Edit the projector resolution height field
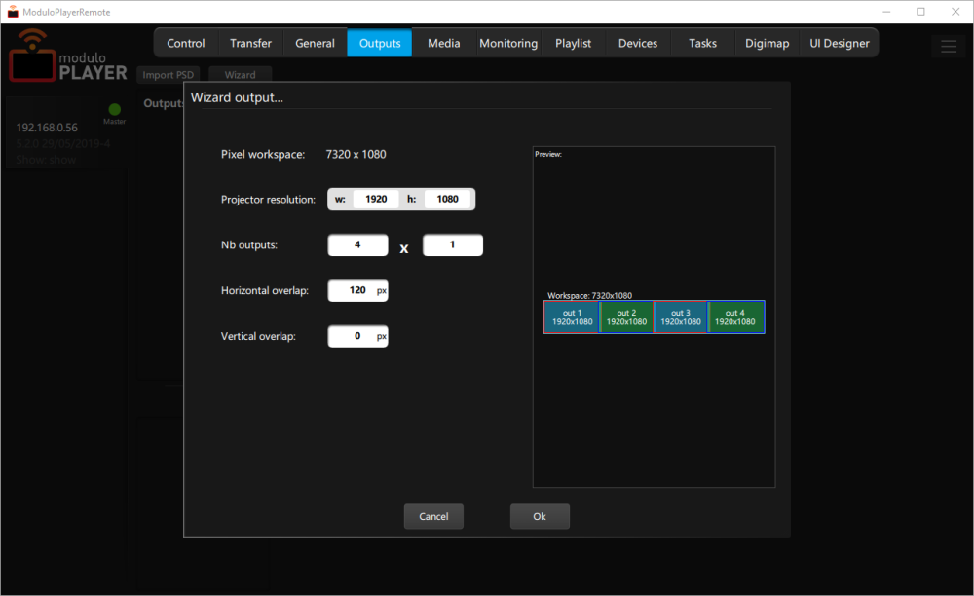The image size is (974, 596). pyautogui.click(x=448, y=199)
